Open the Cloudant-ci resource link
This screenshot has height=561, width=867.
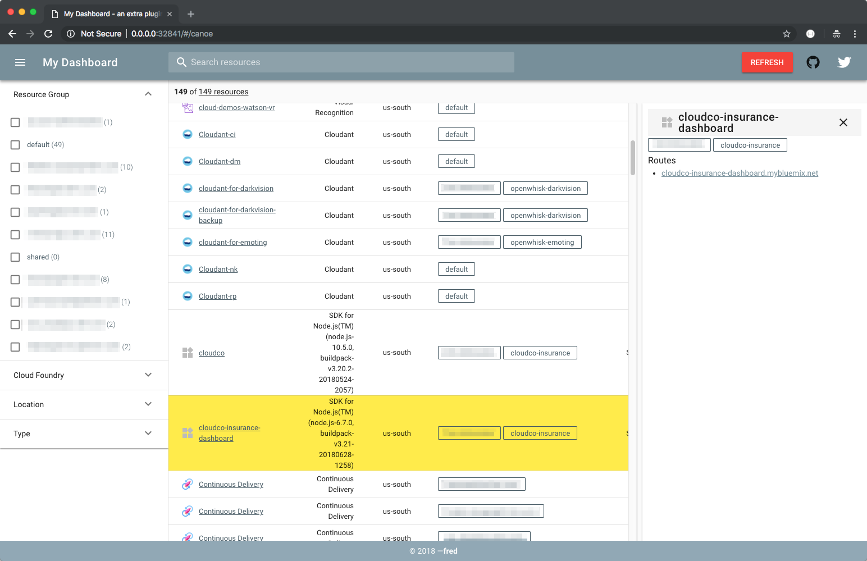point(217,134)
